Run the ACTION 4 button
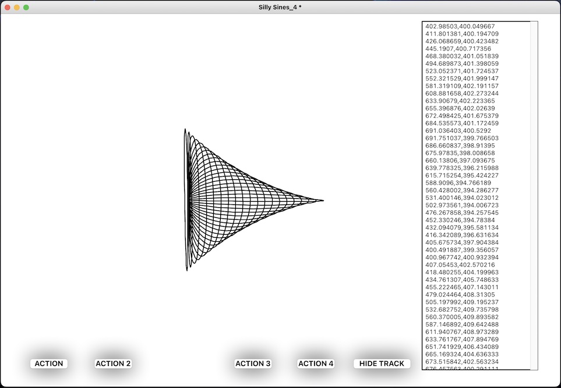This screenshot has width=561, height=388. pyautogui.click(x=316, y=364)
